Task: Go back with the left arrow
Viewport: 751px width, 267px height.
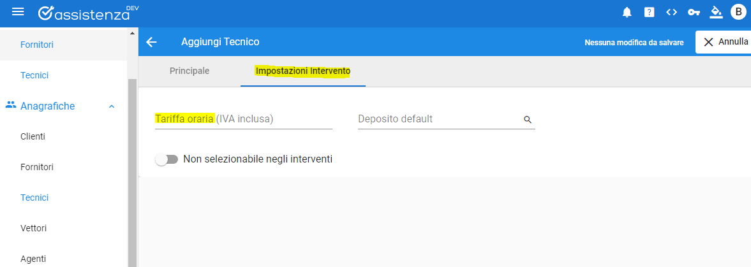Action: coord(151,42)
